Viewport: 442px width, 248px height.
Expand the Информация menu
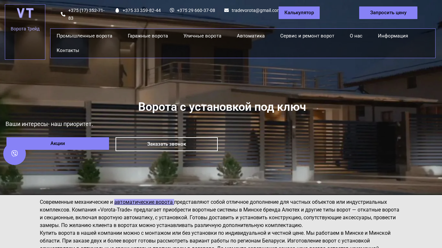tap(393, 36)
